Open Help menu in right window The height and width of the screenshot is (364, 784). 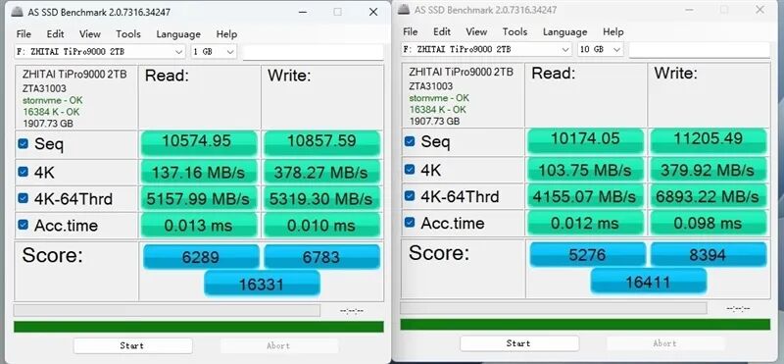613,31
